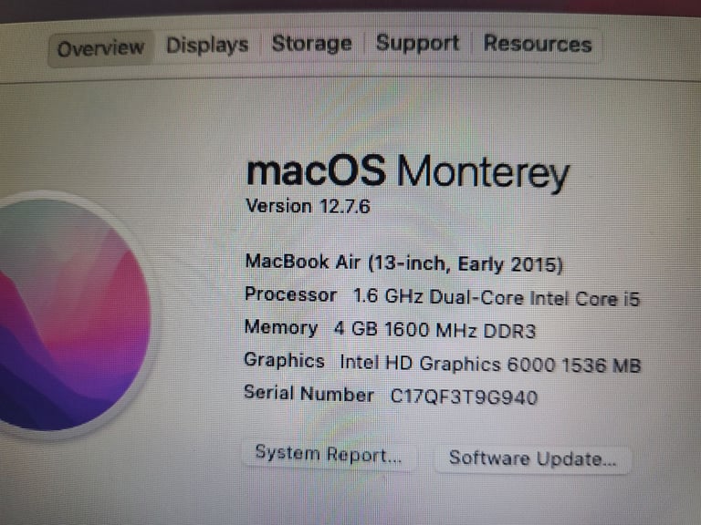The image size is (701, 525).
Task: Open System Report
Action: pyautogui.click(x=329, y=455)
